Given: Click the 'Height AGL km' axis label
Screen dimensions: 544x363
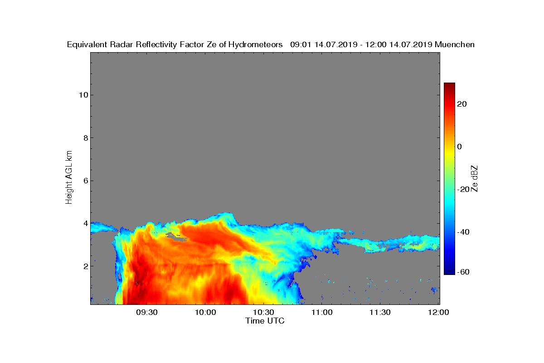Looking at the screenshot, I should coord(69,178).
